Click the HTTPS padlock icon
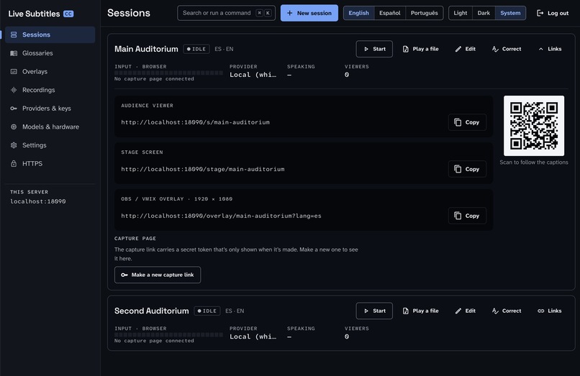Image resolution: width=580 pixels, height=376 pixels. (x=14, y=164)
